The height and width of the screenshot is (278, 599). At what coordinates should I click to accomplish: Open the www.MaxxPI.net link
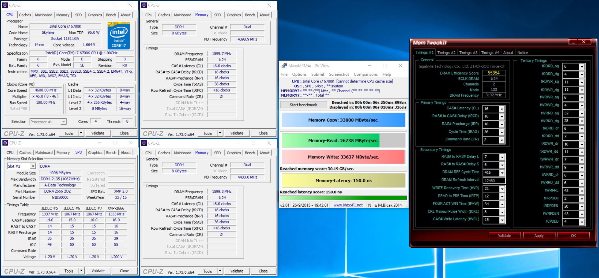click(348, 205)
